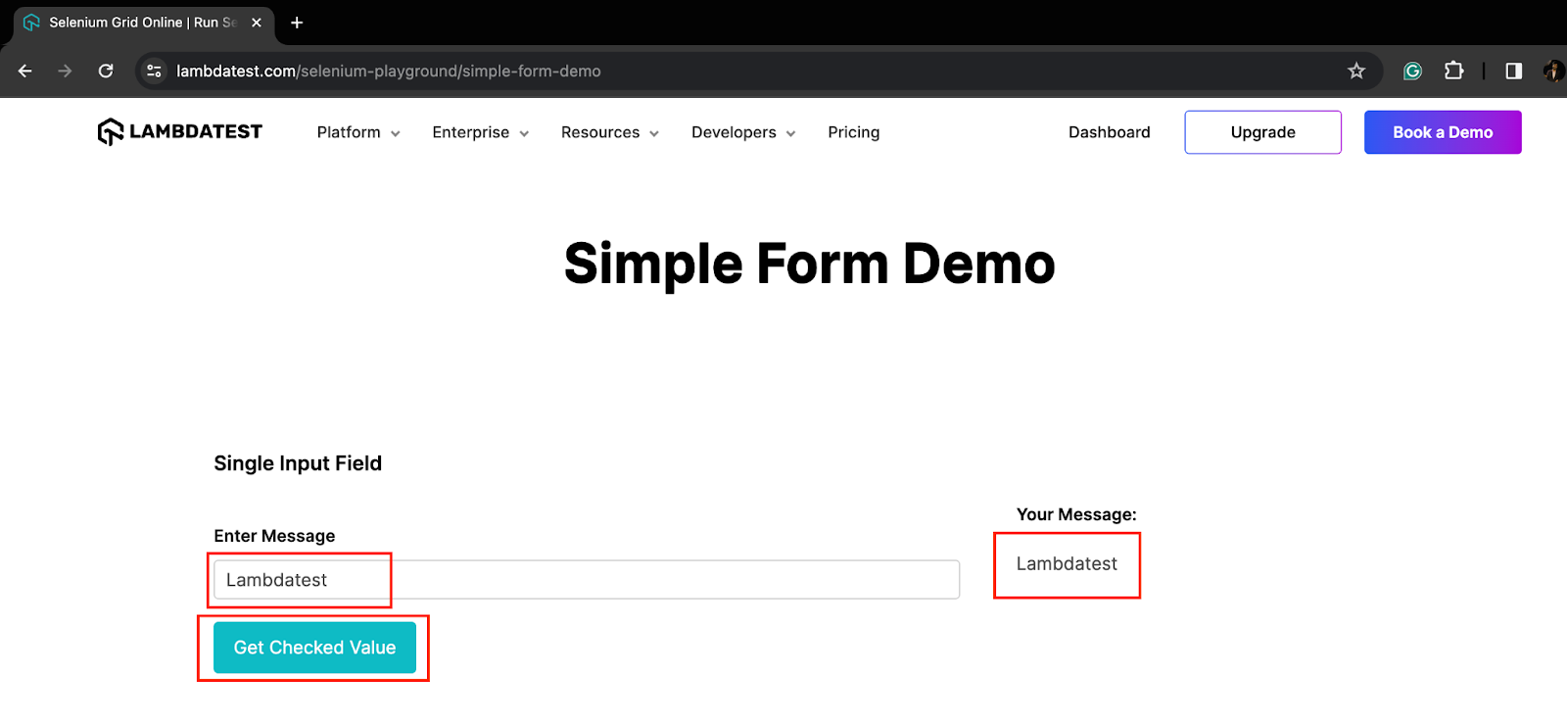Open site information icon in address bar

pyautogui.click(x=154, y=71)
